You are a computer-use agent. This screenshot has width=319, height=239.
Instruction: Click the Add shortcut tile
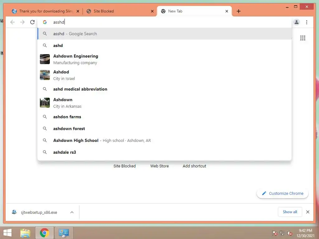coord(194,166)
